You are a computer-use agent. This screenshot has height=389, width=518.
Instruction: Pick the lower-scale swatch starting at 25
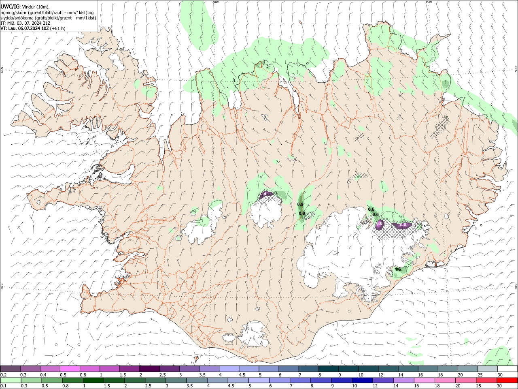click(x=486, y=380)
